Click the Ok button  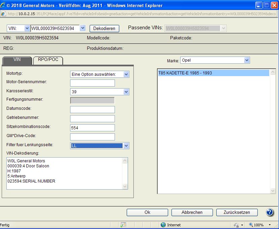tap(147, 212)
